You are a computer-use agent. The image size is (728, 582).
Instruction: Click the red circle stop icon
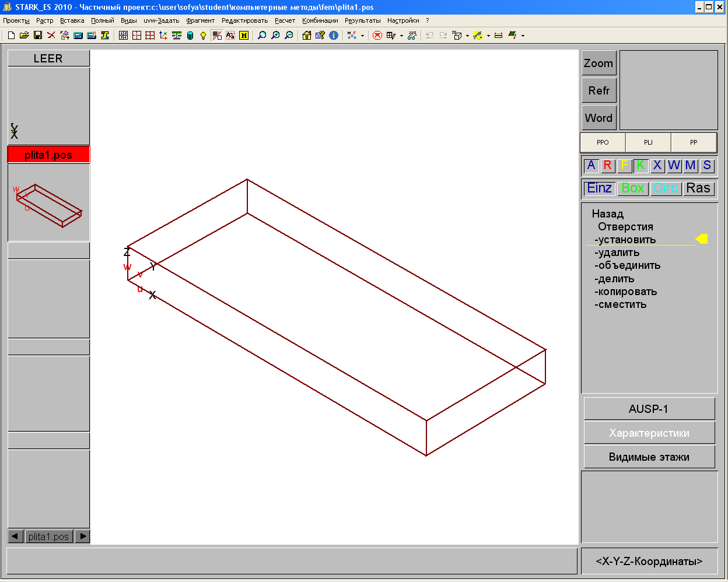click(x=377, y=36)
